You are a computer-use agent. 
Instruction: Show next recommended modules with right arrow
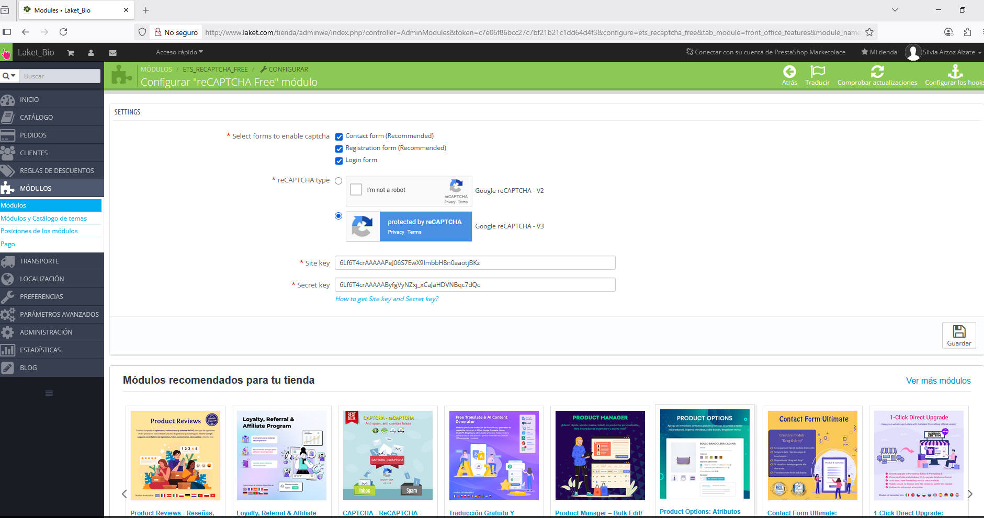tap(970, 494)
